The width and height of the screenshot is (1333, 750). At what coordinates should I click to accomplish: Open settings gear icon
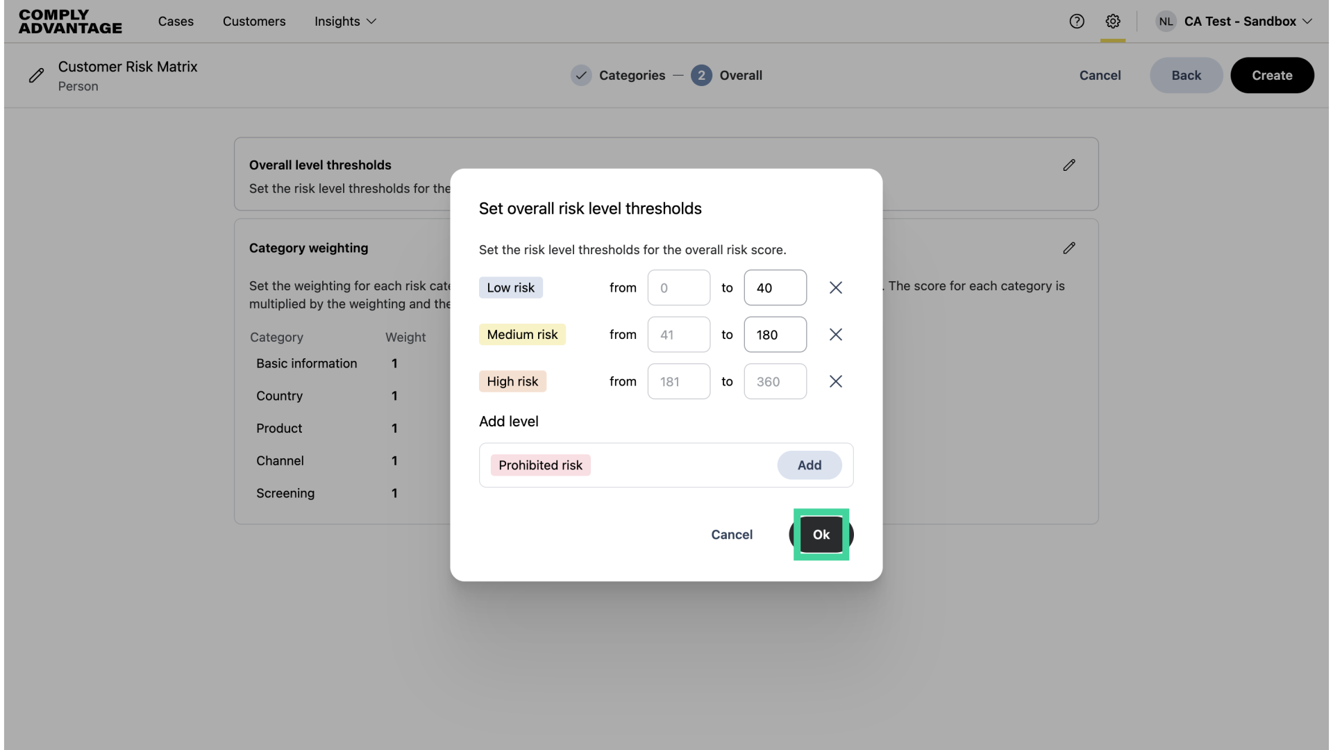pos(1112,22)
